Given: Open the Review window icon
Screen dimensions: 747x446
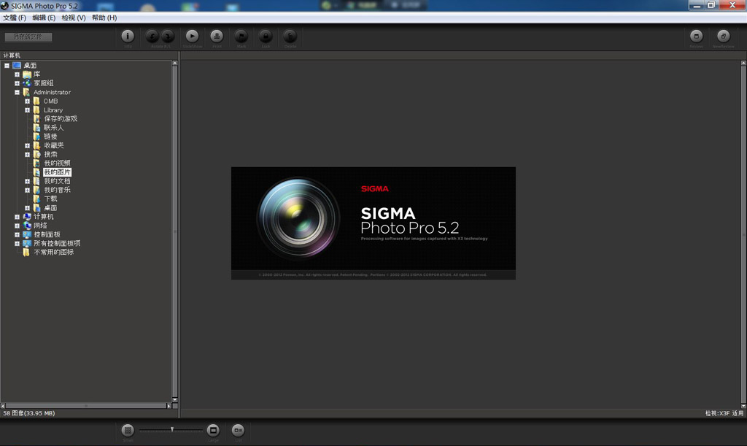Looking at the screenshot, I should [x=697, y=36].
